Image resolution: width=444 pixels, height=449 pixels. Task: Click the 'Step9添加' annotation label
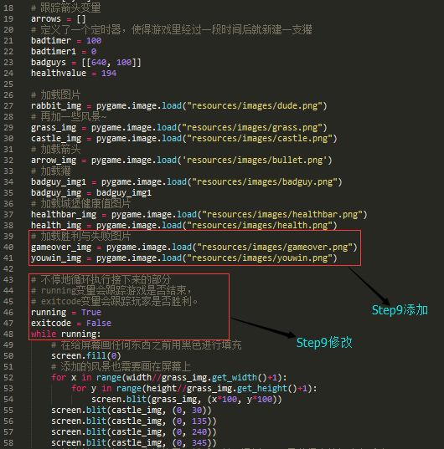coord(400,310)
